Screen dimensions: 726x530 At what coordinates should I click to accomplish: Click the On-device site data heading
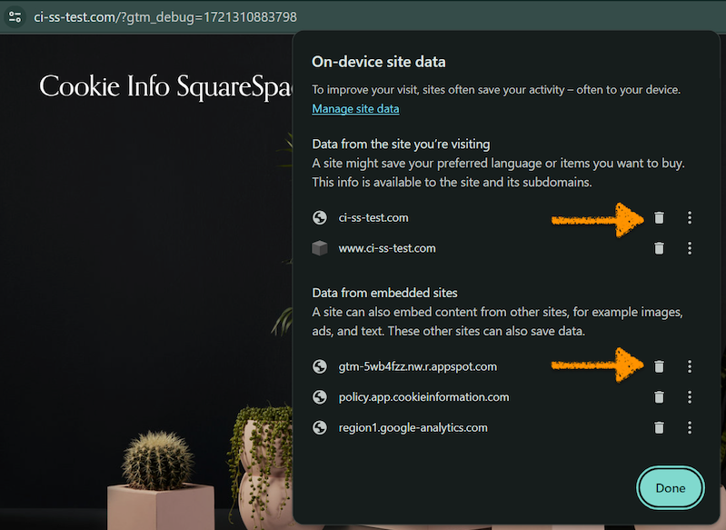point(379,62)
